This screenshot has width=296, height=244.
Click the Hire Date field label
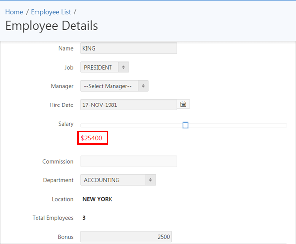pos(61,105)
